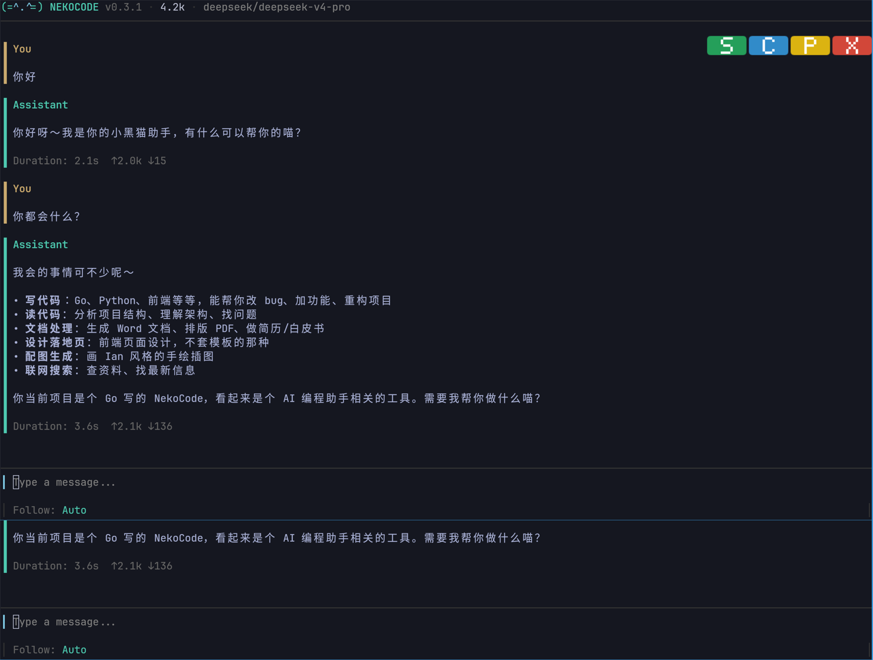
Task: Click the upper 你当前项目是个 Go 写的 sentence
Action: coord(277,398)
